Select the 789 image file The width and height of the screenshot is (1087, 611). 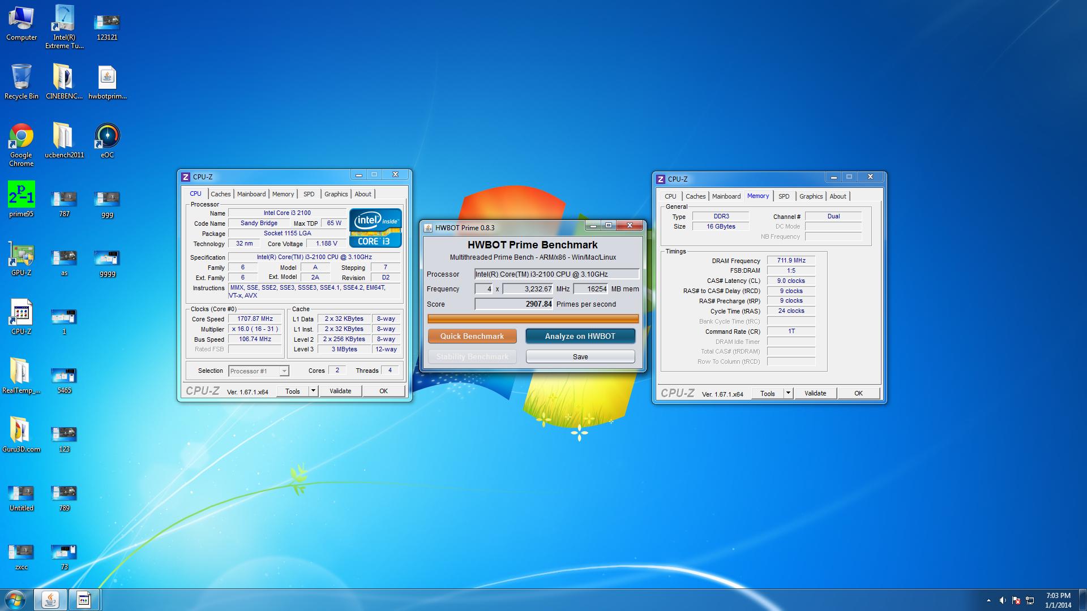click(64, 498)
